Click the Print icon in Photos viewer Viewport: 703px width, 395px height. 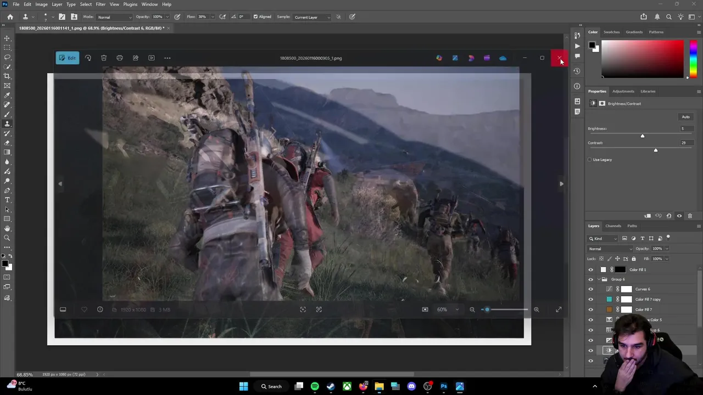(x=119, y=58)
